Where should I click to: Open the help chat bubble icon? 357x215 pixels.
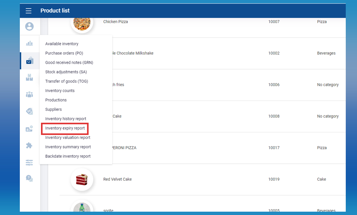pyautogui.click(x=29, y=179)
